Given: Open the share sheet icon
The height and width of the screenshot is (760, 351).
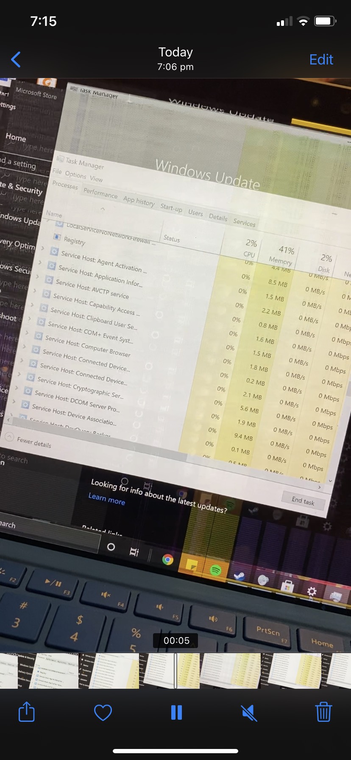Looking at the screenshot, I should [26, 712].
